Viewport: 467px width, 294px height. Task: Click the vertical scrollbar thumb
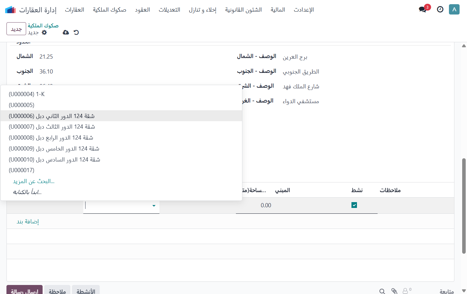point(464,206)
